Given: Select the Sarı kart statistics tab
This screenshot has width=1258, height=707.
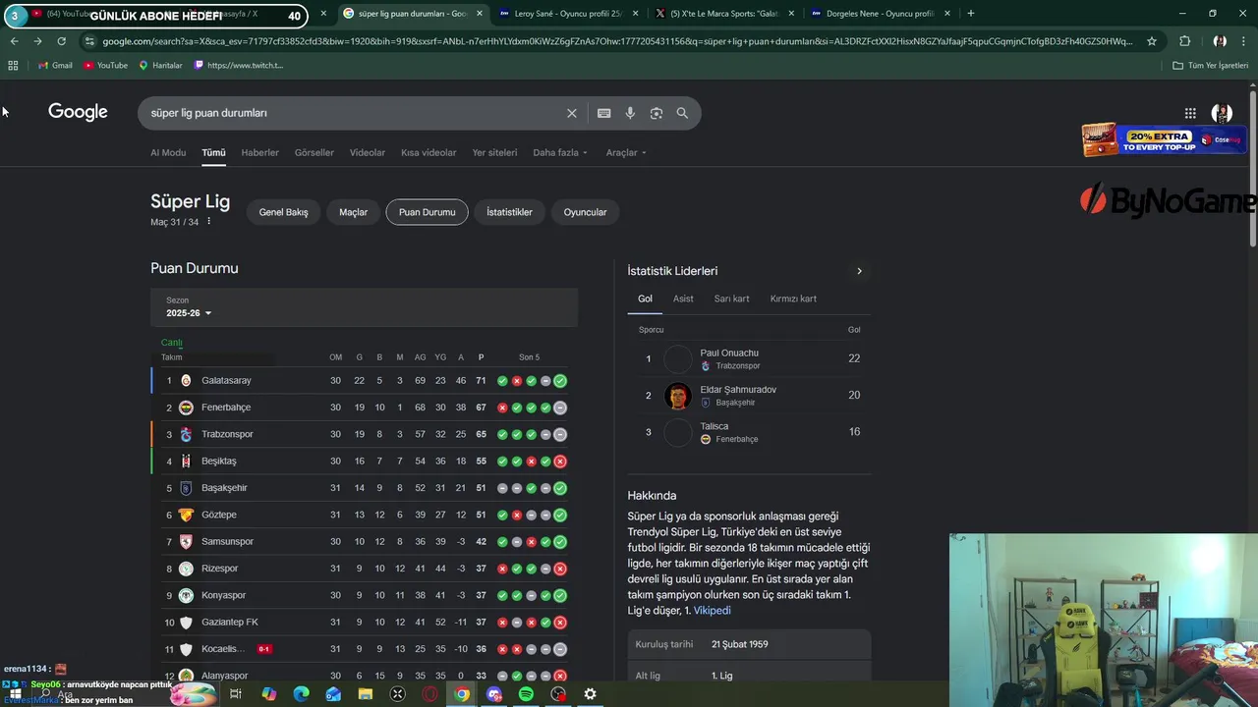Looking at the screenshot, I should coord(731,299).
